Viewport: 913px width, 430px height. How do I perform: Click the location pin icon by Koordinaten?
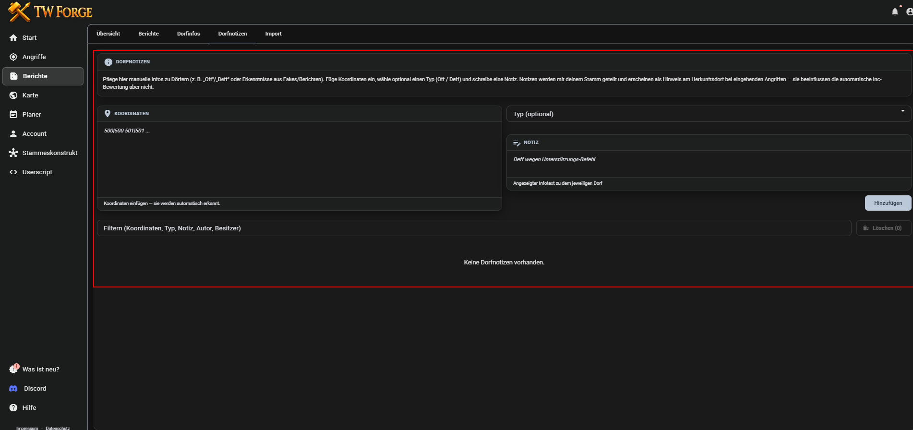[x=108, y=114]
